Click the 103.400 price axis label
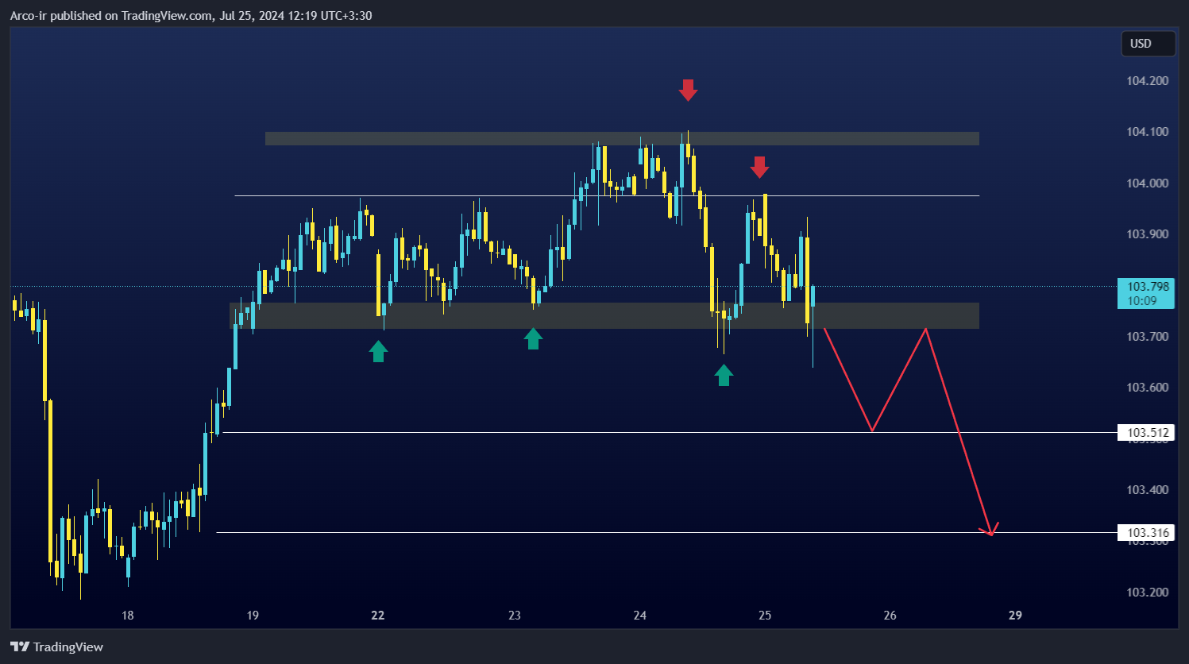Image resolution: width=1189 pixels, height=664 pixels. (x=1147, y=490)
